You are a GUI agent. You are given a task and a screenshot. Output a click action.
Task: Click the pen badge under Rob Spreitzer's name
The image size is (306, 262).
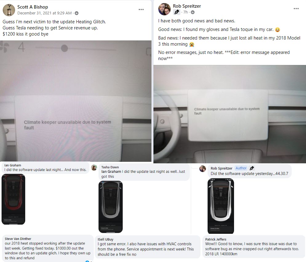[x=177, y=12]
